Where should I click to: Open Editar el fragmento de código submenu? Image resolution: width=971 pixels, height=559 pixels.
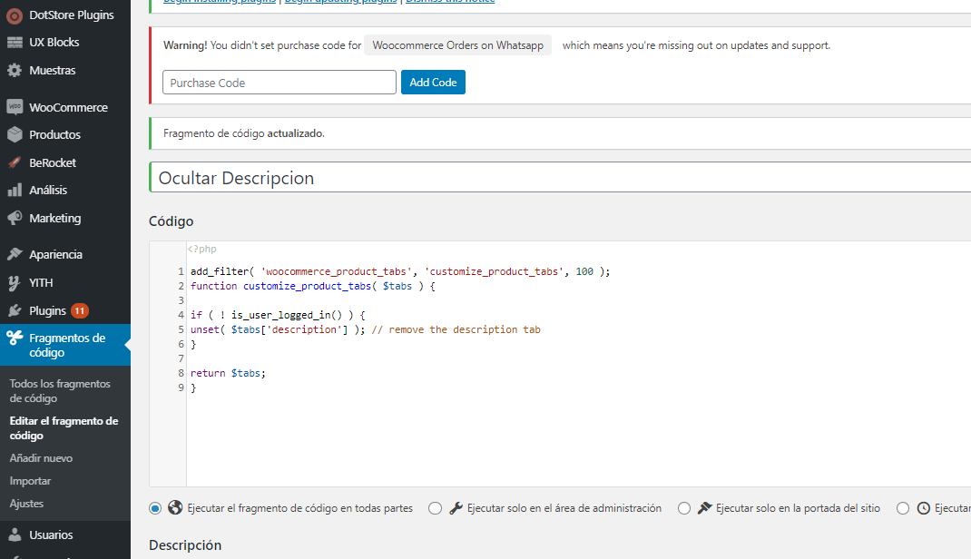(x=64, y=427)
